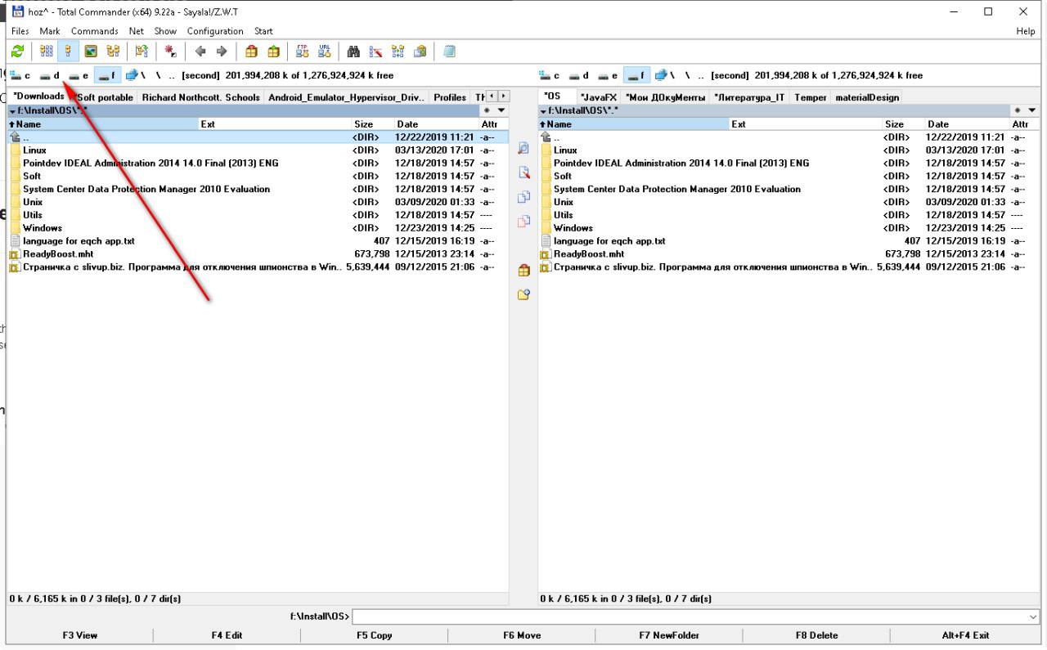
Task: Select the Windows folder in the right panel
Action: point(789,228)
